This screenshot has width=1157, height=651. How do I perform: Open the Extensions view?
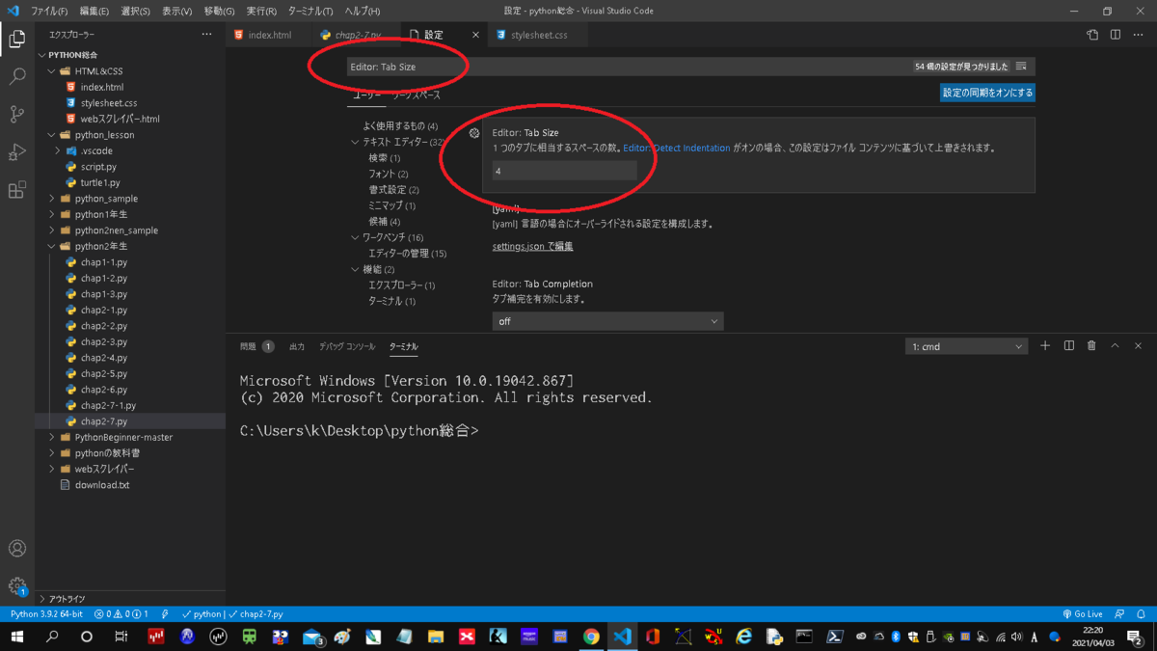pos(16,189)
